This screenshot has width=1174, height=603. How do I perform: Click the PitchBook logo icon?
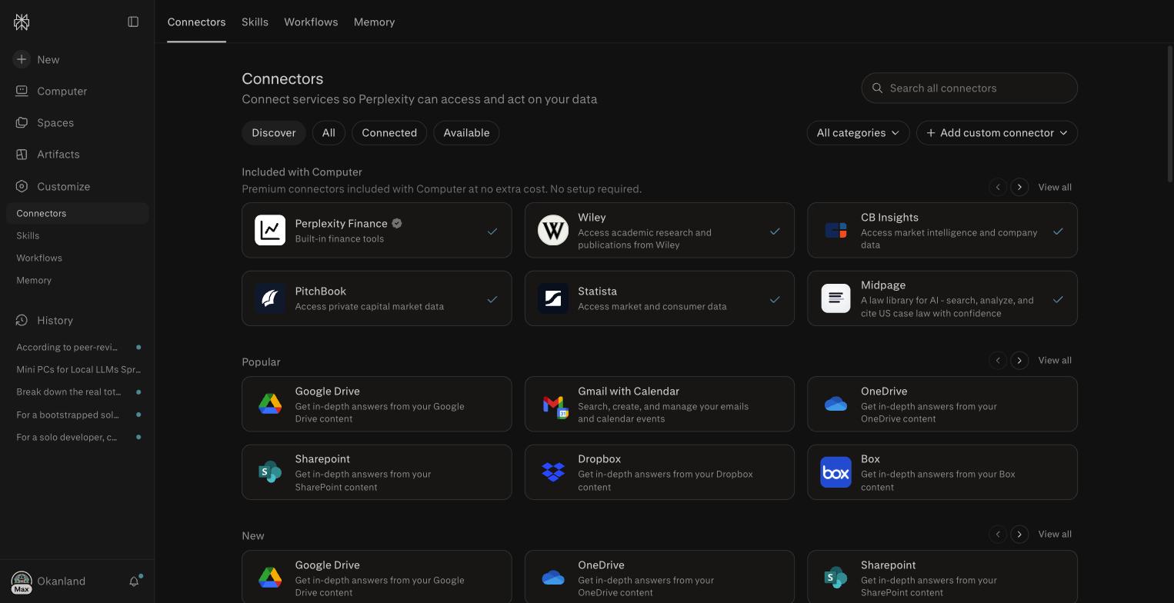coord(270,298)
